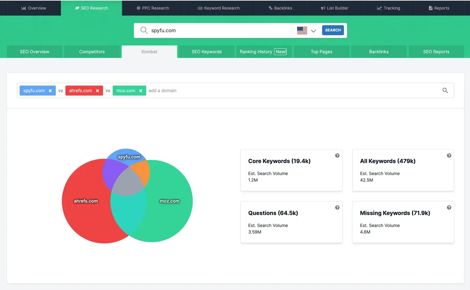Click the add a domain field
Image resolution: width=470 pixels, height=290 pixels.
tap(162, 90)
